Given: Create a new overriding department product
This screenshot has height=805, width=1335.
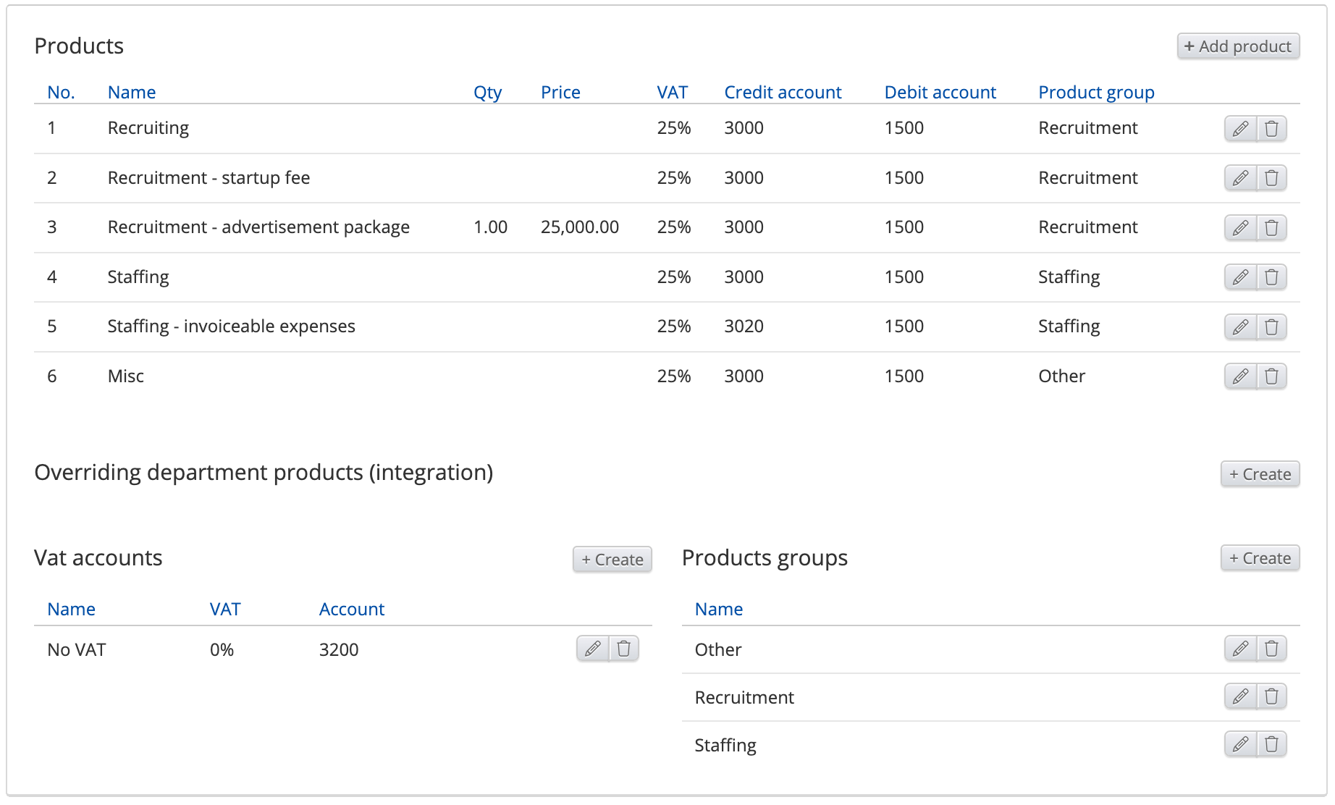Looking at the screenshot, I should 1260,474.
